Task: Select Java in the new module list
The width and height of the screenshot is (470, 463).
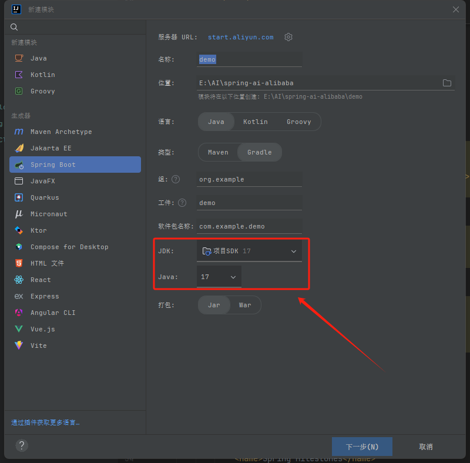Action: [75, 58]
